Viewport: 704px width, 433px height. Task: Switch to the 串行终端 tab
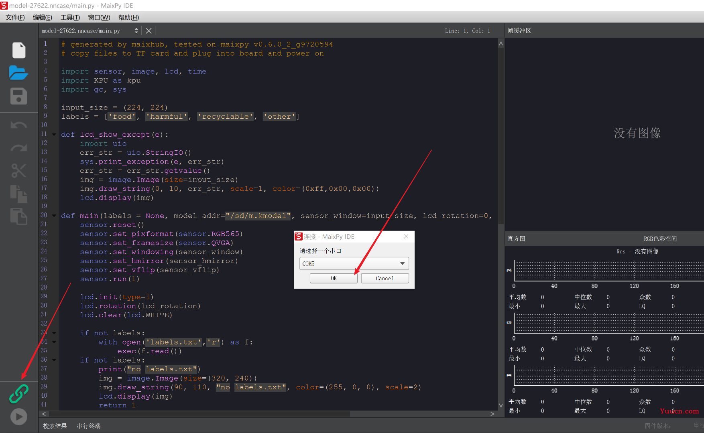[x=89, y=426]
